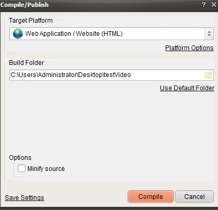Click the Minify source label text
The image size is (218, 210).
click(x=46, y=169)
